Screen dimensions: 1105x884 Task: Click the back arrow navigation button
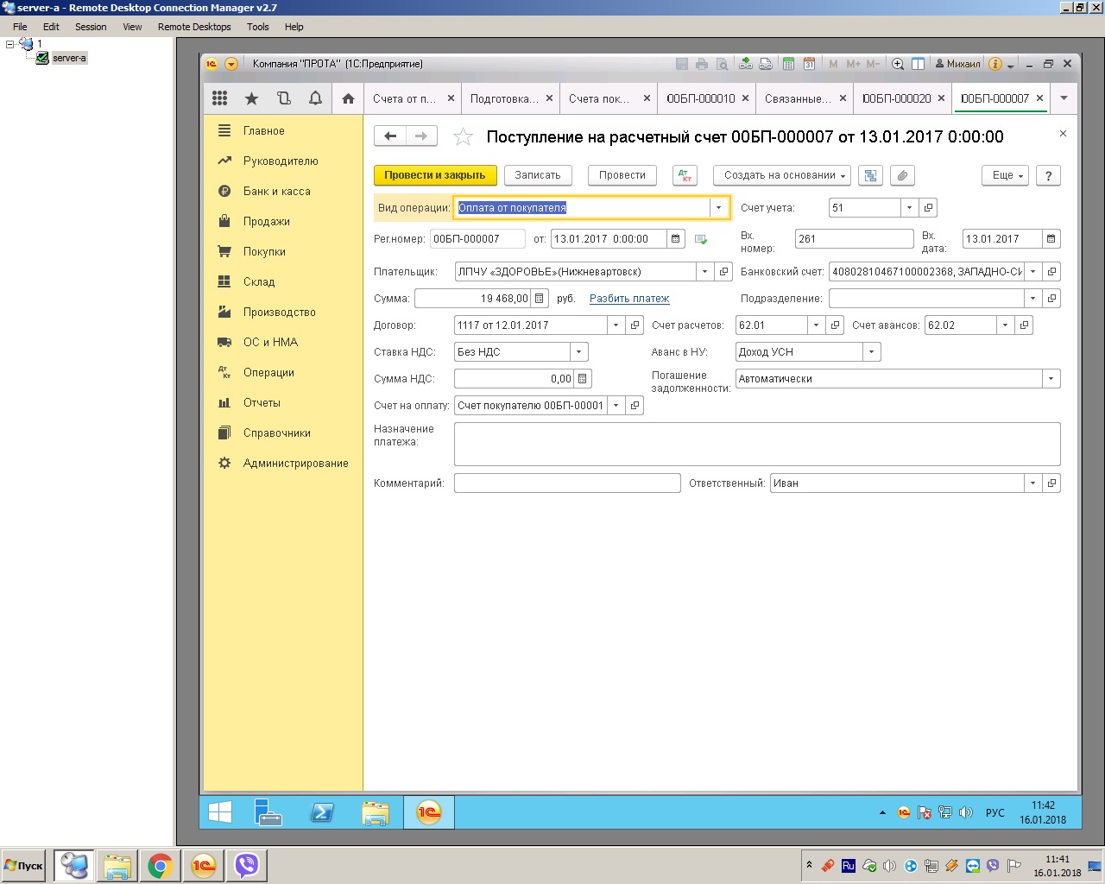[x=390, y=136]
